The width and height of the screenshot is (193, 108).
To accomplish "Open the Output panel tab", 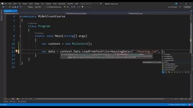I will click(6, 101).
